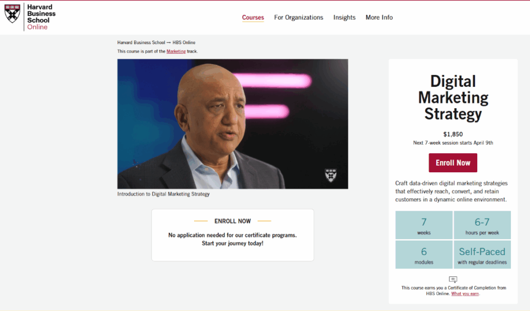Screen dimensions: 530x311
Task: Click the session starts April 9th text
Action: pos(453,143)
